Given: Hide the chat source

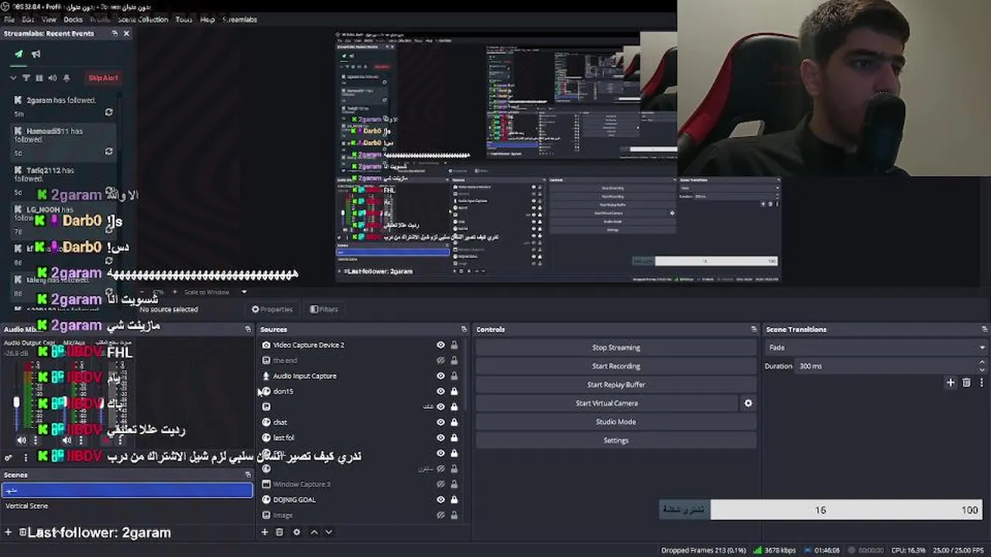Looking at the screenshot, I should [x=441, y=422].
